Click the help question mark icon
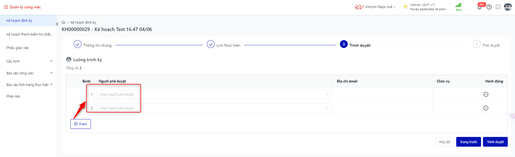 coord(489,7)
